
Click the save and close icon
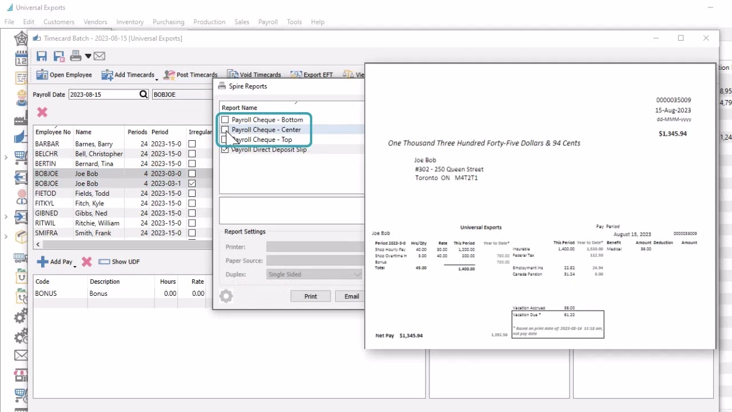coord(59,56)
